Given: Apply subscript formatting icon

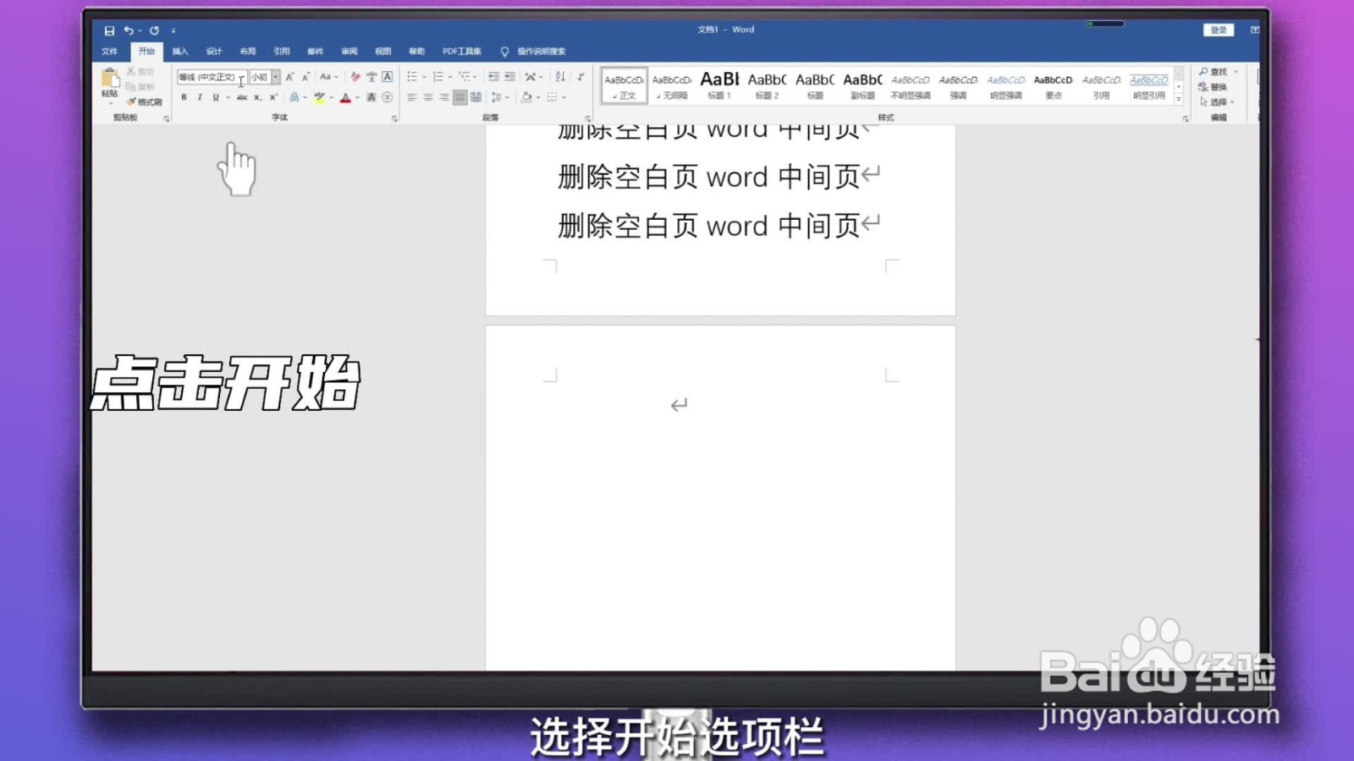Looking at the screenshot, I should (x=257, y=98).
